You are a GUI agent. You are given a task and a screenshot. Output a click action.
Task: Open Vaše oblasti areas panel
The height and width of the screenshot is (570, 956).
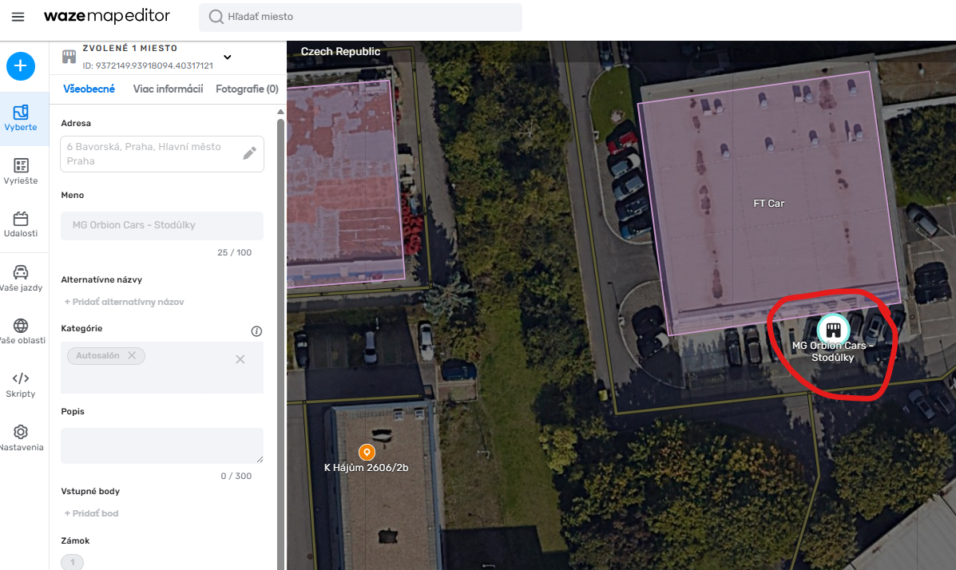pos(21,331)
